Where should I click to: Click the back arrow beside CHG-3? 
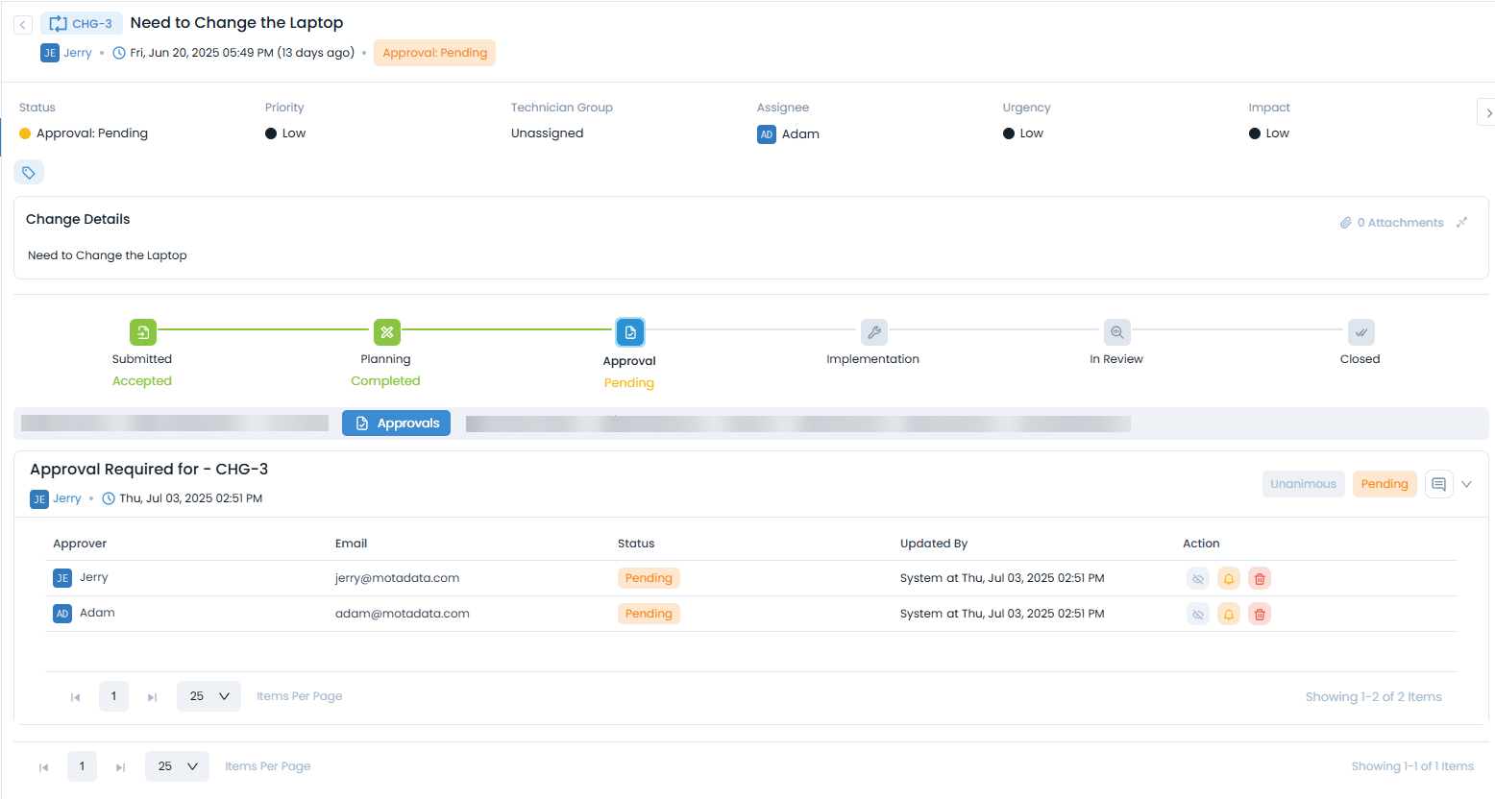(x=23, y=25)
